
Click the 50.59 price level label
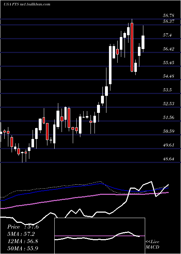(169, 131)
